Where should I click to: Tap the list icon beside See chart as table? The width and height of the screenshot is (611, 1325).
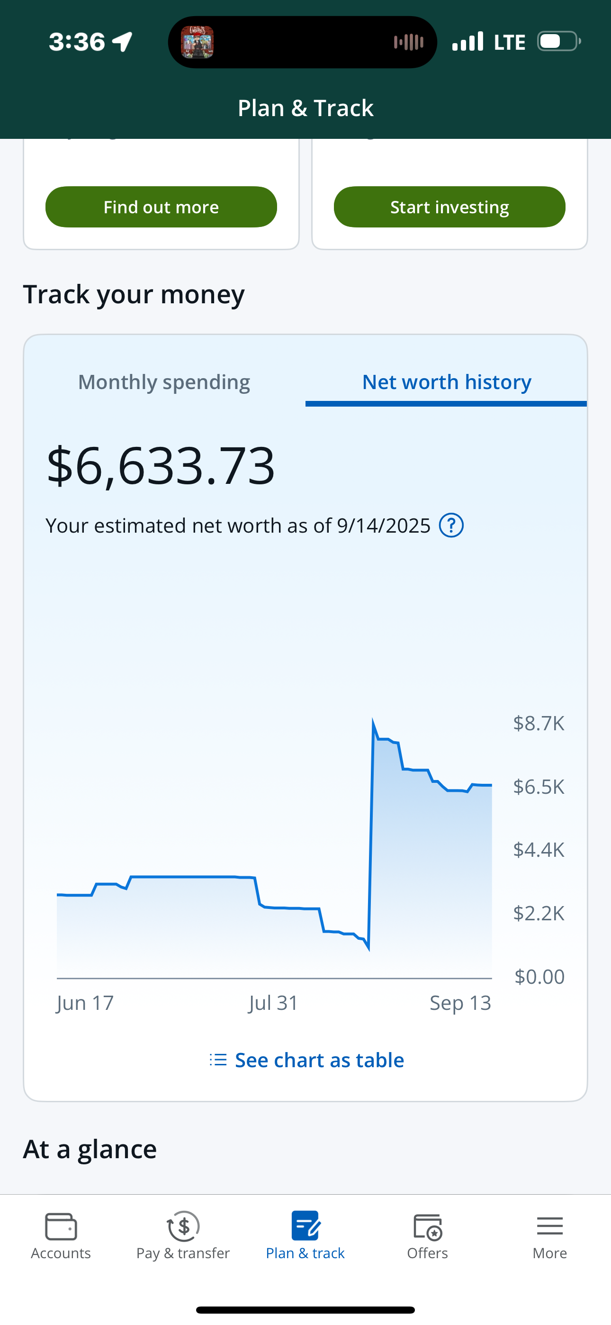click(x=218, y=1060)
